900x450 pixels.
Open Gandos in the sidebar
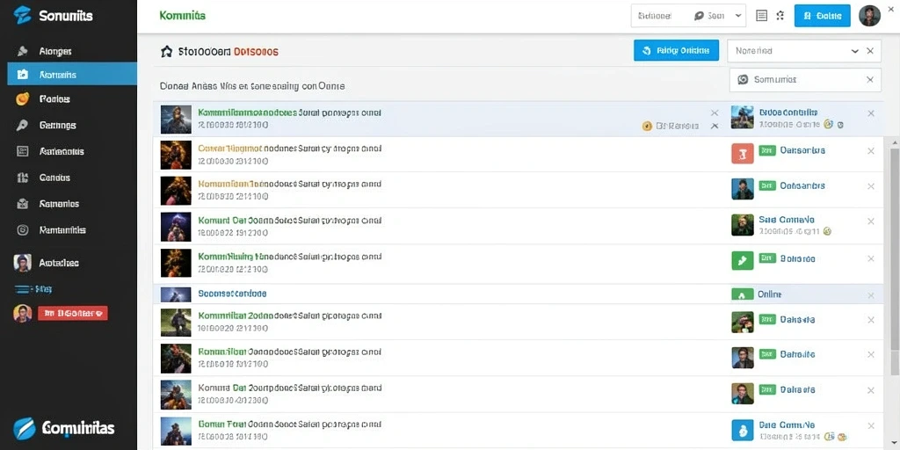coord(54,178)
